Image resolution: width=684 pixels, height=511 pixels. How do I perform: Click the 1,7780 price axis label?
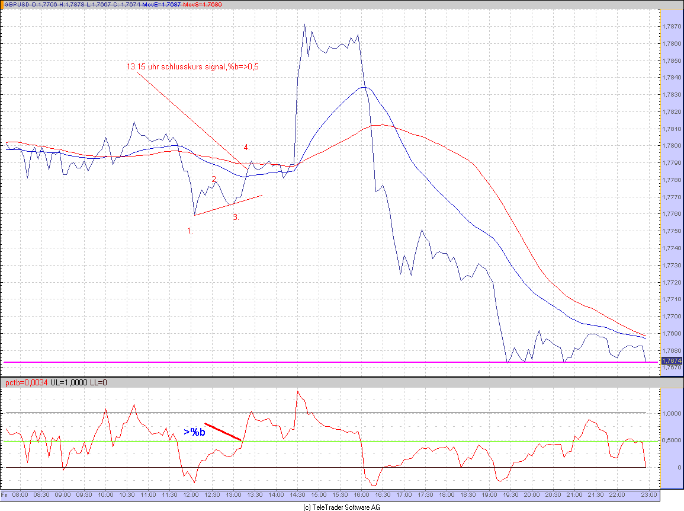672,180
